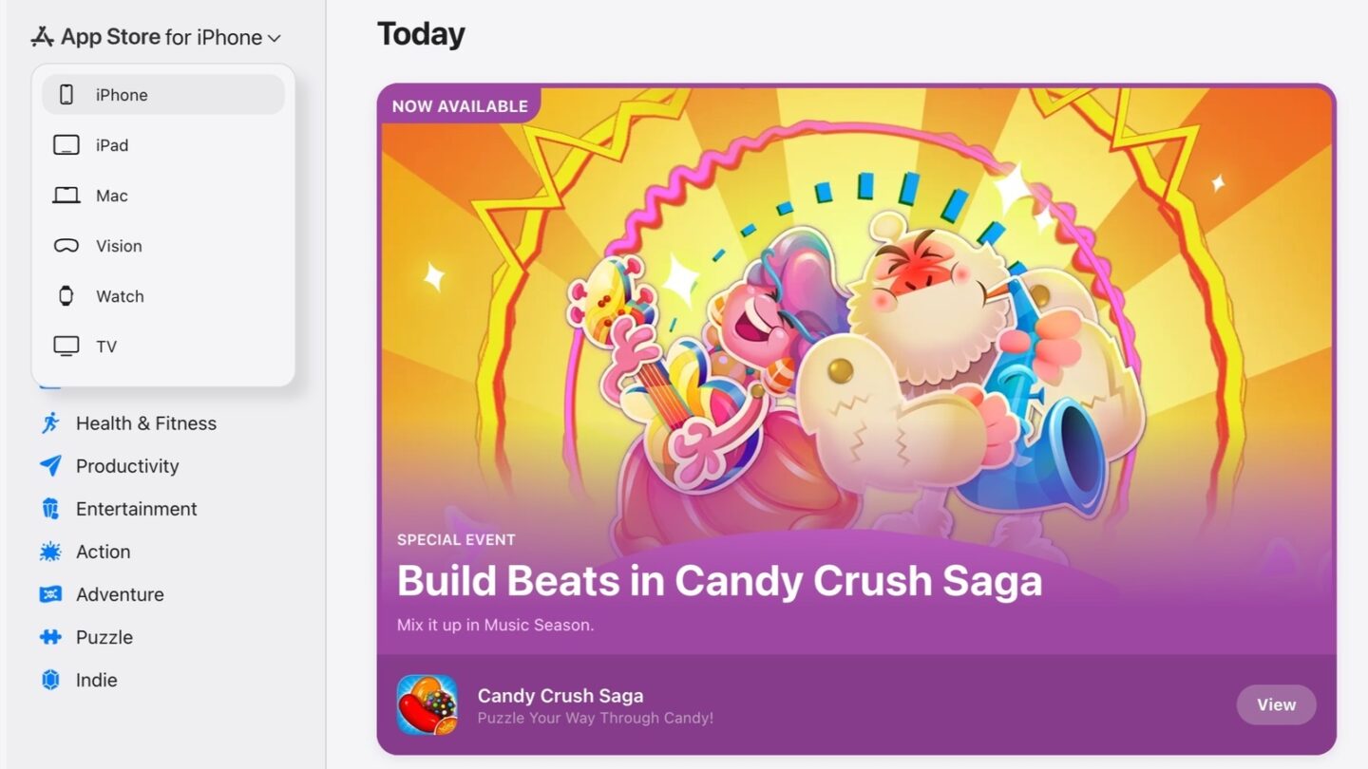
Task: Click the iPhone device icon in the selector
Action: coord(66,94)
